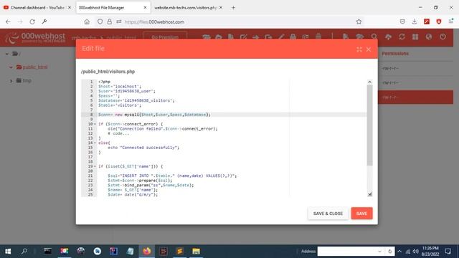Screen dimensions: 459x258
Task: Fold the isset block at line 19
Action: (x=95, y=166)
